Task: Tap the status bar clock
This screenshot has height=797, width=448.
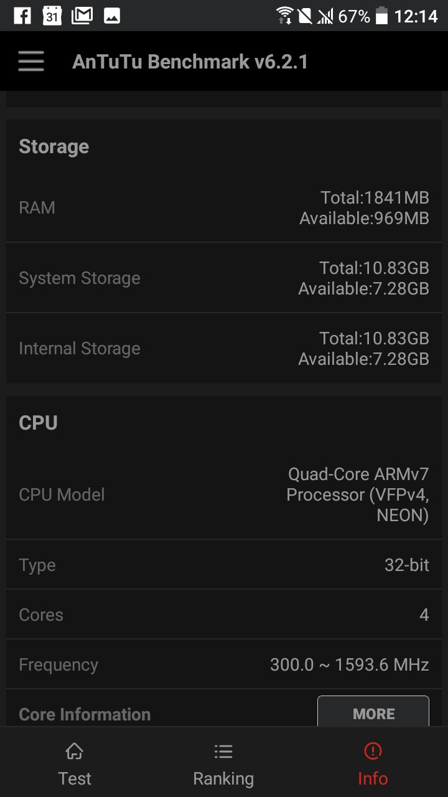Action: (x=416, y=16)
